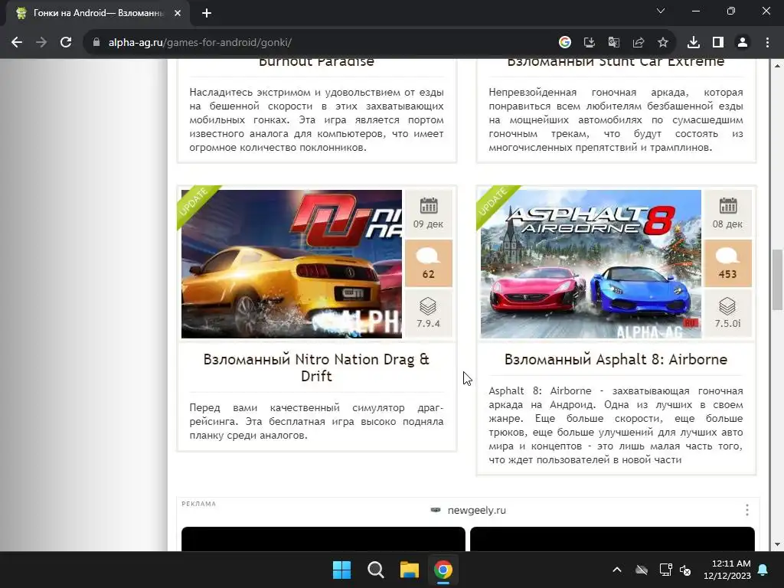The image size is (784, 588).
Task: Click the Взломанный Asphalt 8: Airborne title
Action: (x=616, y=360)
